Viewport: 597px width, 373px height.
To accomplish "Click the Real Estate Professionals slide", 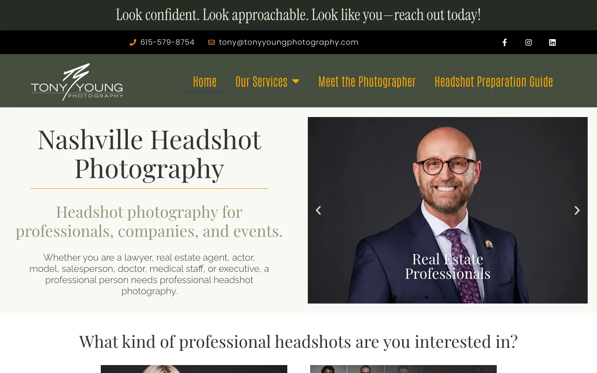I will 448,210.
